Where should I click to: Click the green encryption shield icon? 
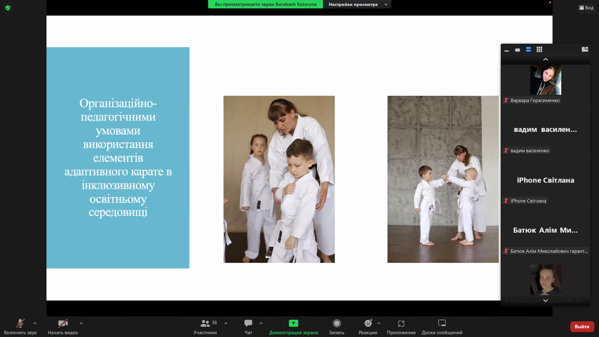point(8,8)
